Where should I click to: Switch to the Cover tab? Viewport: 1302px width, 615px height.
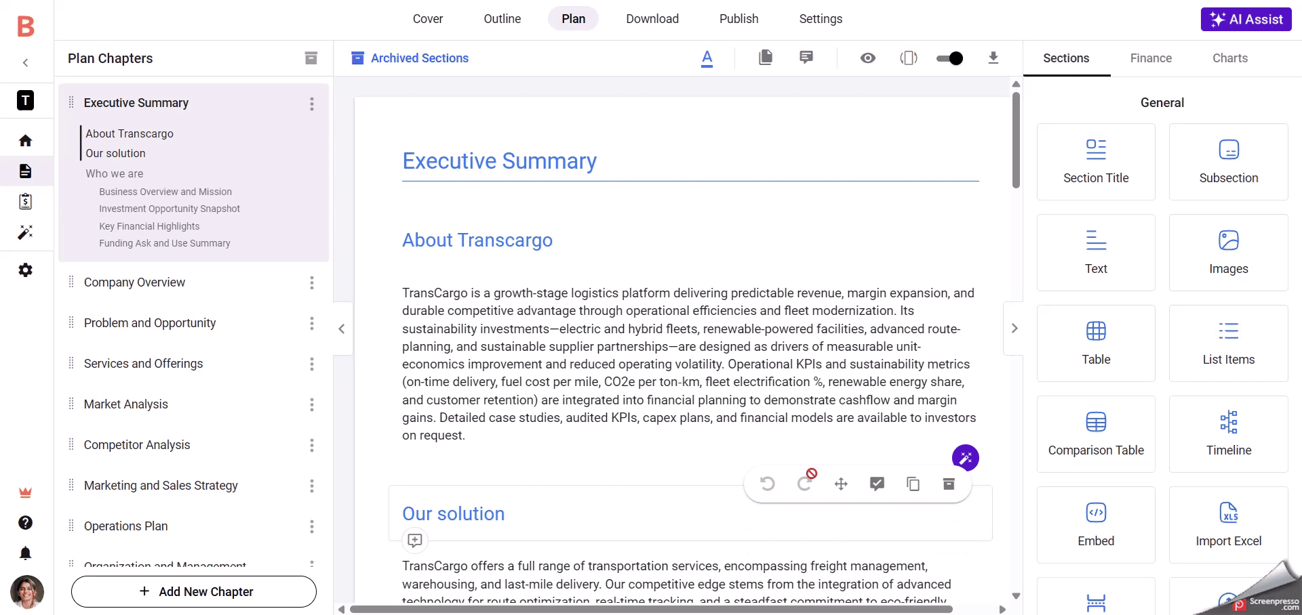pyautogui.click(x=428, y=19)
